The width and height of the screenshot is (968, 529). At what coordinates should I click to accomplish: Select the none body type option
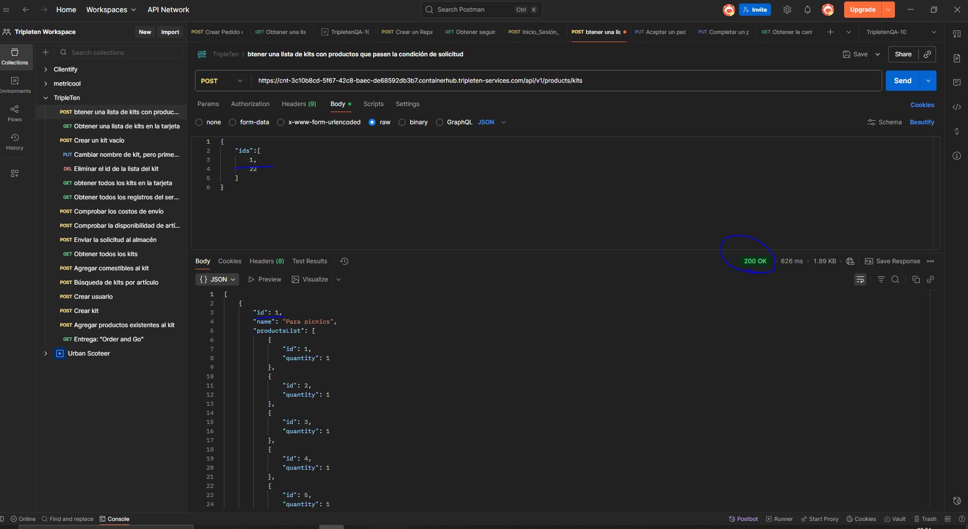(199, 122)
